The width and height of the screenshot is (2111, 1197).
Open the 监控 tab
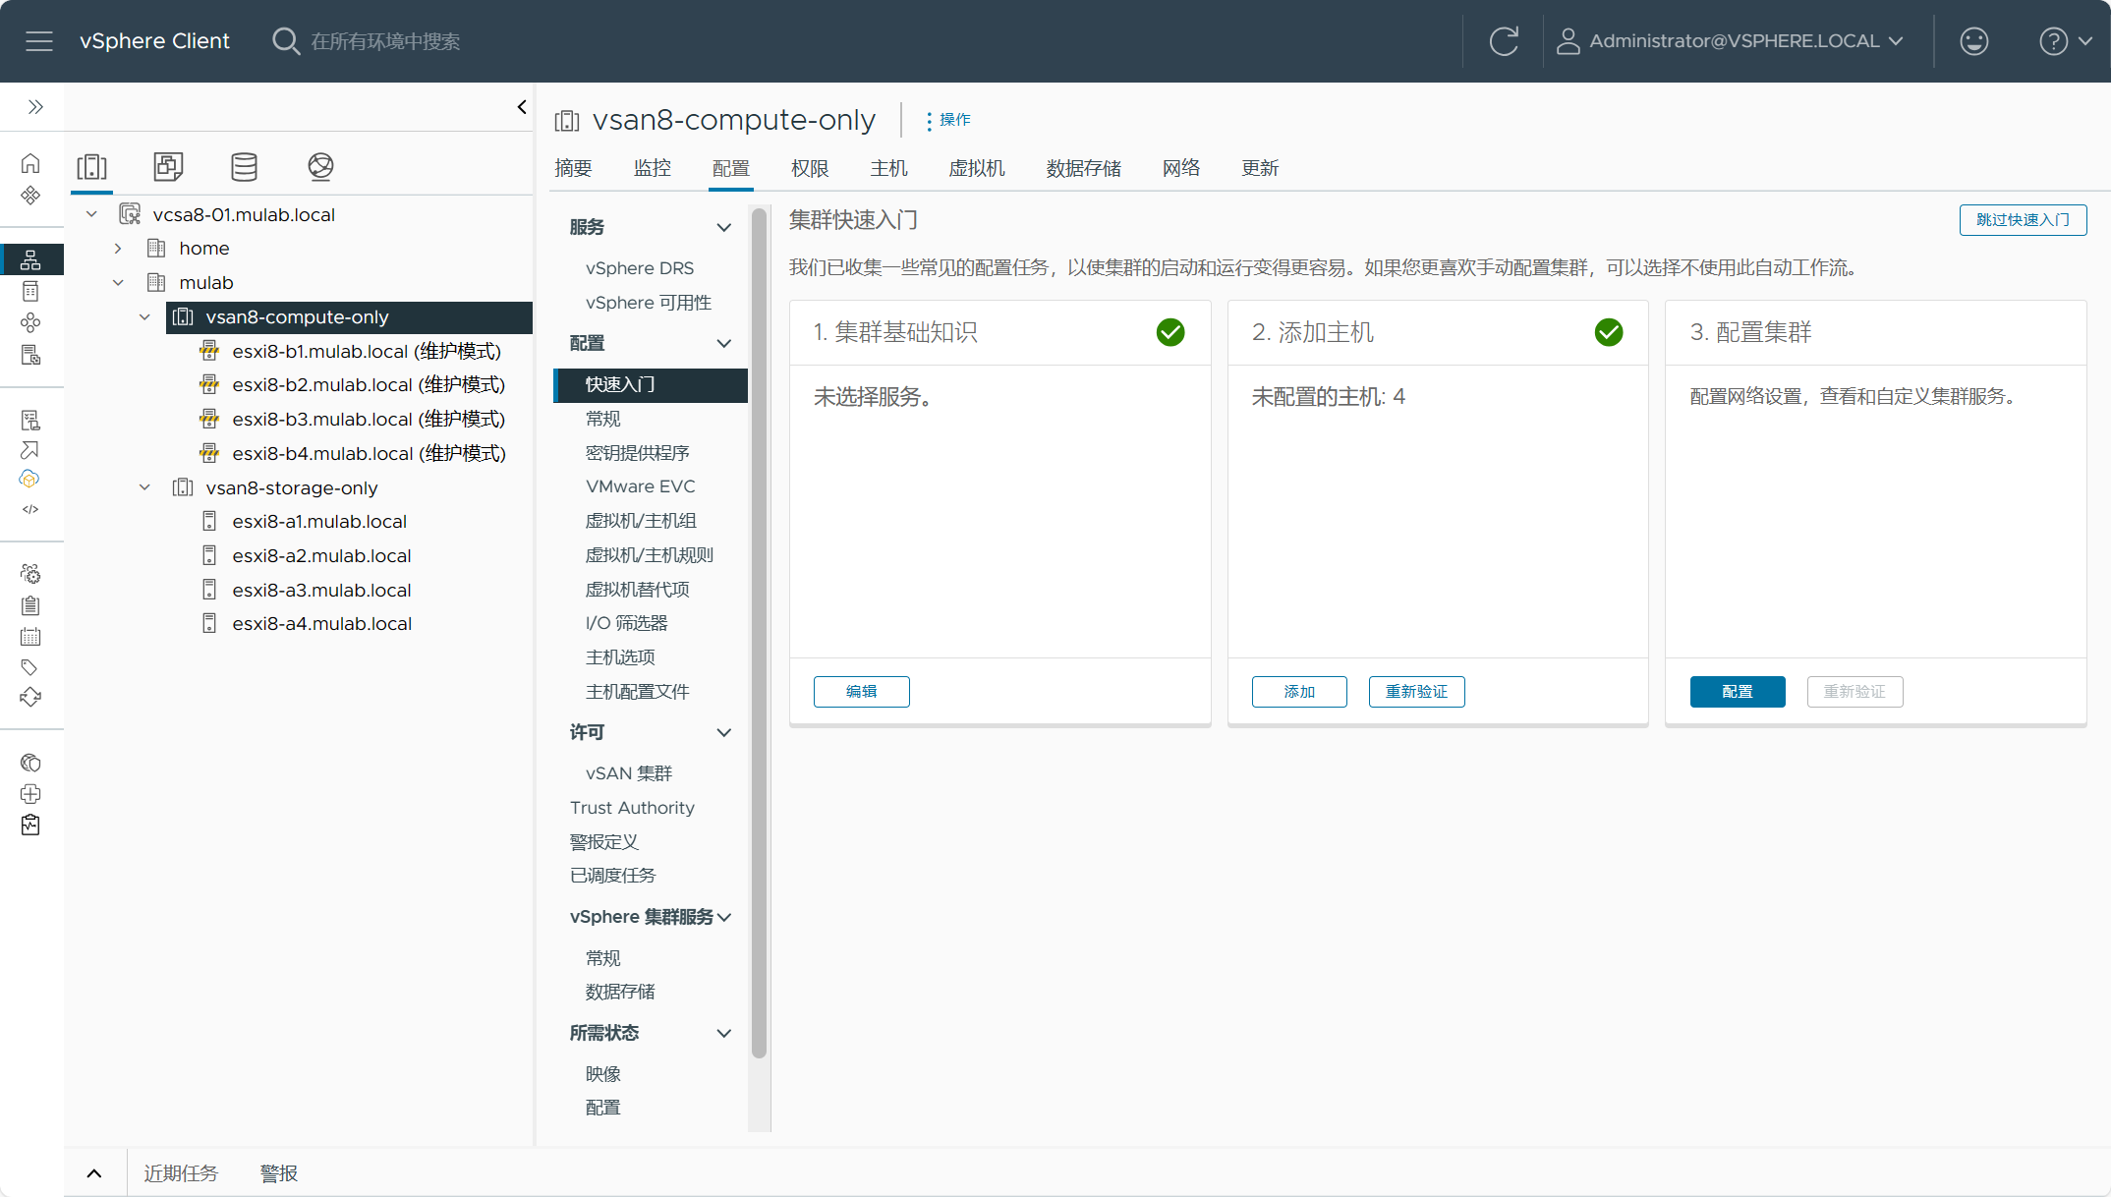(x=653, y=169)
